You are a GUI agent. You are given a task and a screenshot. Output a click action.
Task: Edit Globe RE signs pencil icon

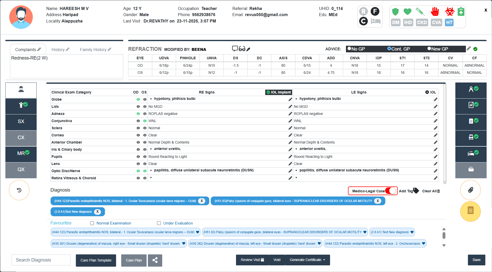(x=290, y=99)
